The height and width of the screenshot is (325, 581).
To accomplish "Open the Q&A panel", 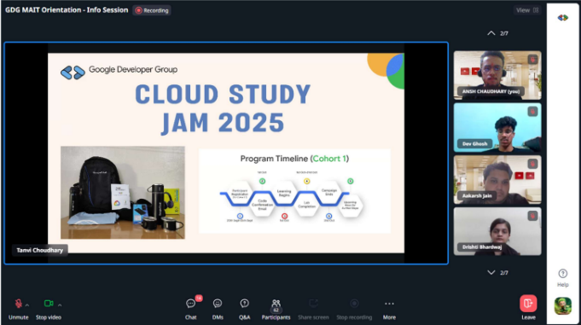I will 244,309.
